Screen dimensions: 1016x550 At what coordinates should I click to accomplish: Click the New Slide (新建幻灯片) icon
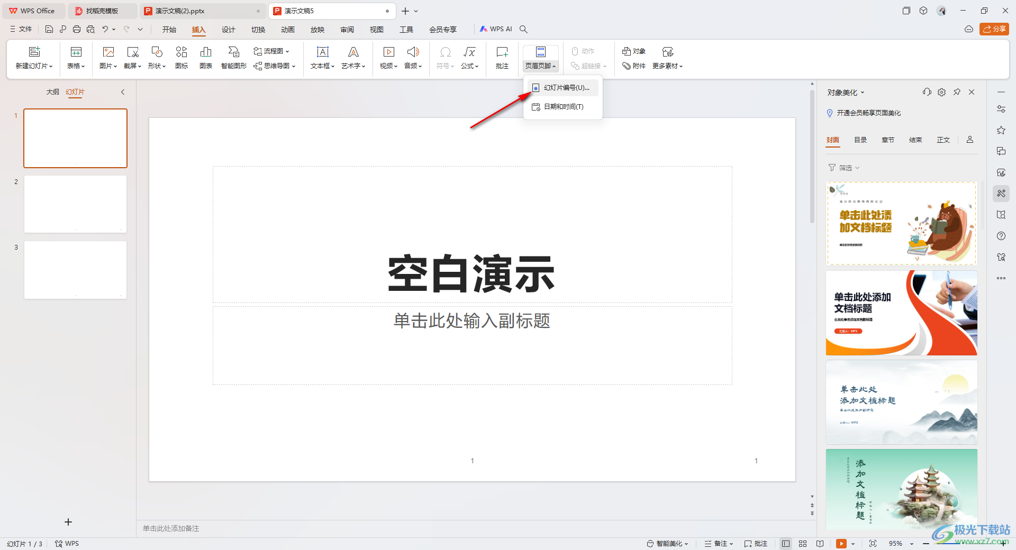[x=34, y=52]
